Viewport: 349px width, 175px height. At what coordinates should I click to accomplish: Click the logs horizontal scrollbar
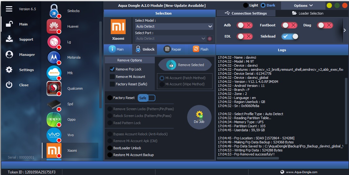click(248, 158)
